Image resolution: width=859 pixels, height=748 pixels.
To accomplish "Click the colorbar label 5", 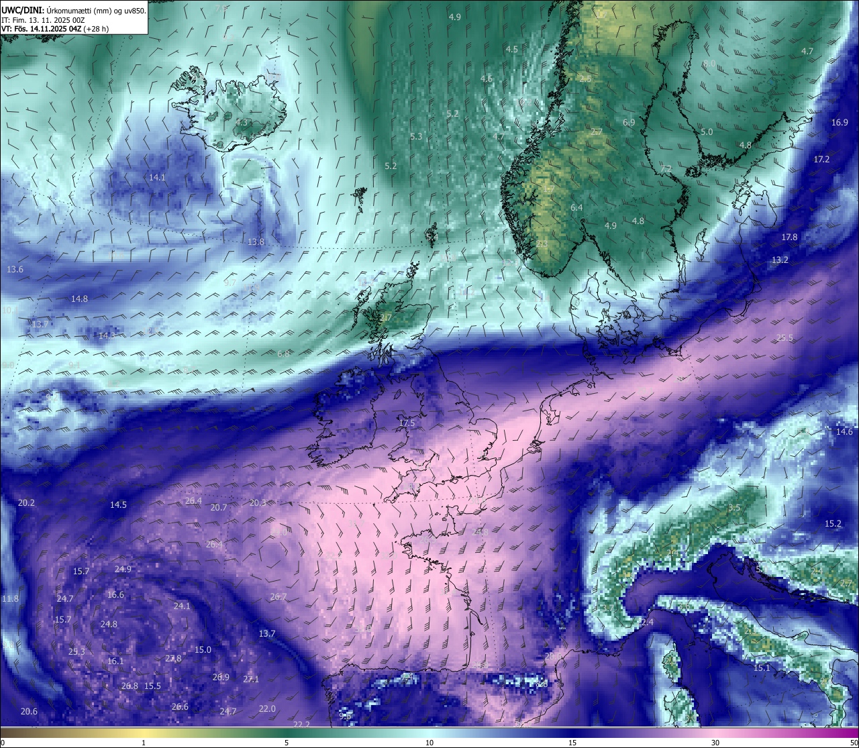I will pyautogui.click(x=287, y=743).
